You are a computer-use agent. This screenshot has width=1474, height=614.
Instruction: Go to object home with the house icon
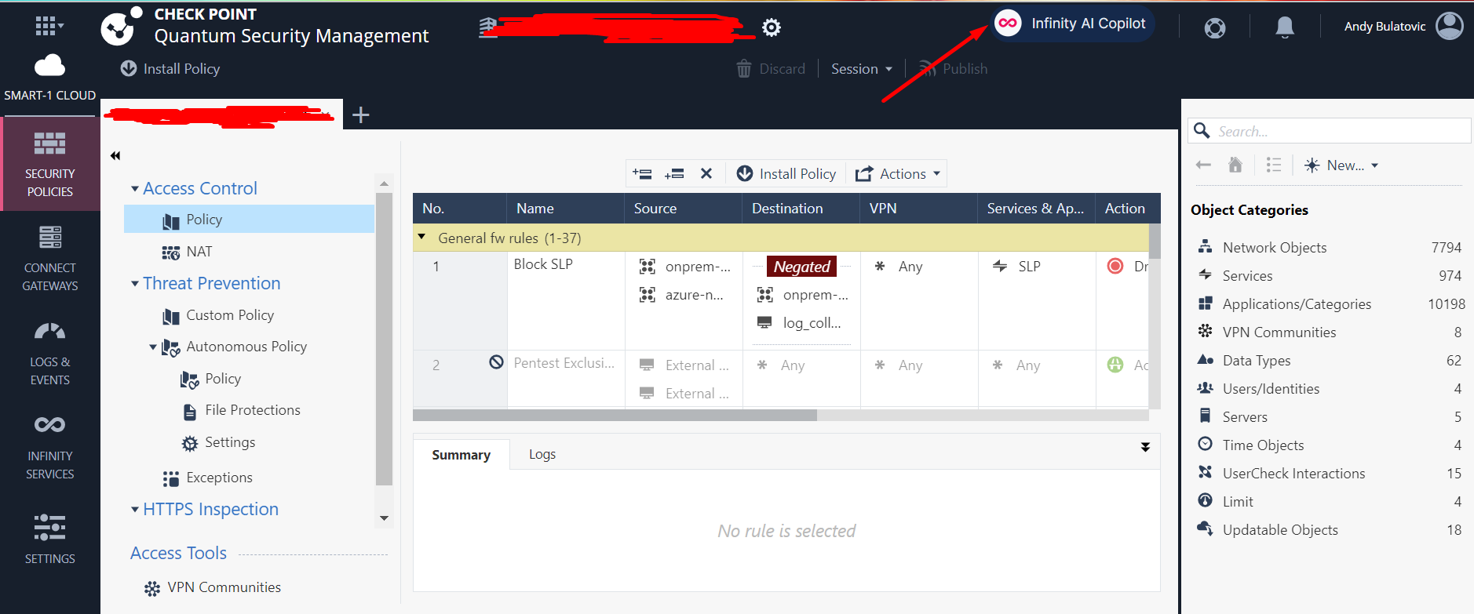coord(1235,165)
